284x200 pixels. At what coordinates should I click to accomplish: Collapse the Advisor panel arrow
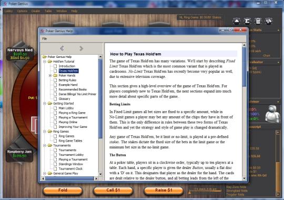tap(278, 102)
